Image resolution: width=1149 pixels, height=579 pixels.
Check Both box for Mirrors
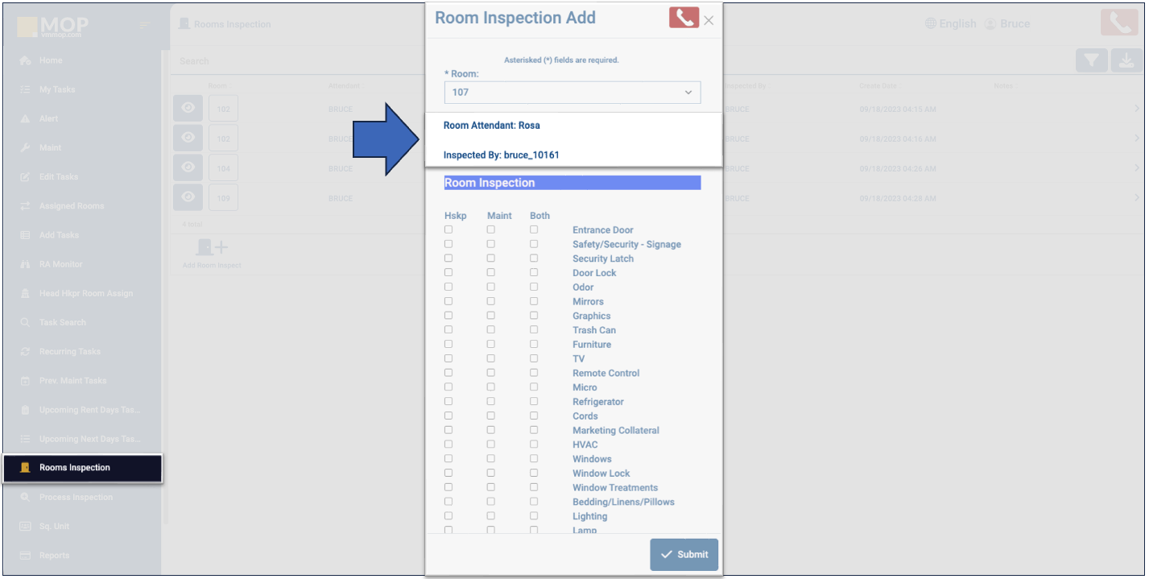point(534,301)
